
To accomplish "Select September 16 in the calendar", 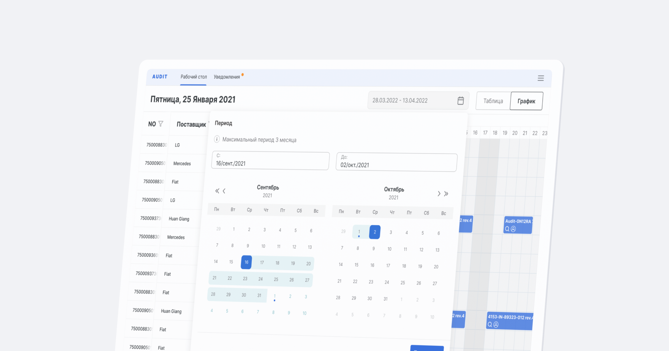I will (246, 262).
